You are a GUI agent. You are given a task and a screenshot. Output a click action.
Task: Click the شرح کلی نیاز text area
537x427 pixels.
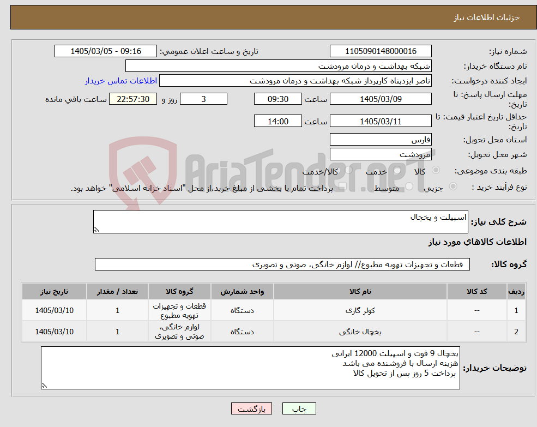point(280,222)
